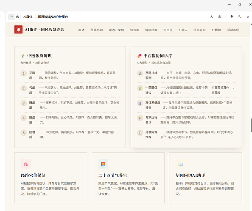Click lungs icon on 经络穴位保健 card
The image size is (252, 211).
pos(26,164)
